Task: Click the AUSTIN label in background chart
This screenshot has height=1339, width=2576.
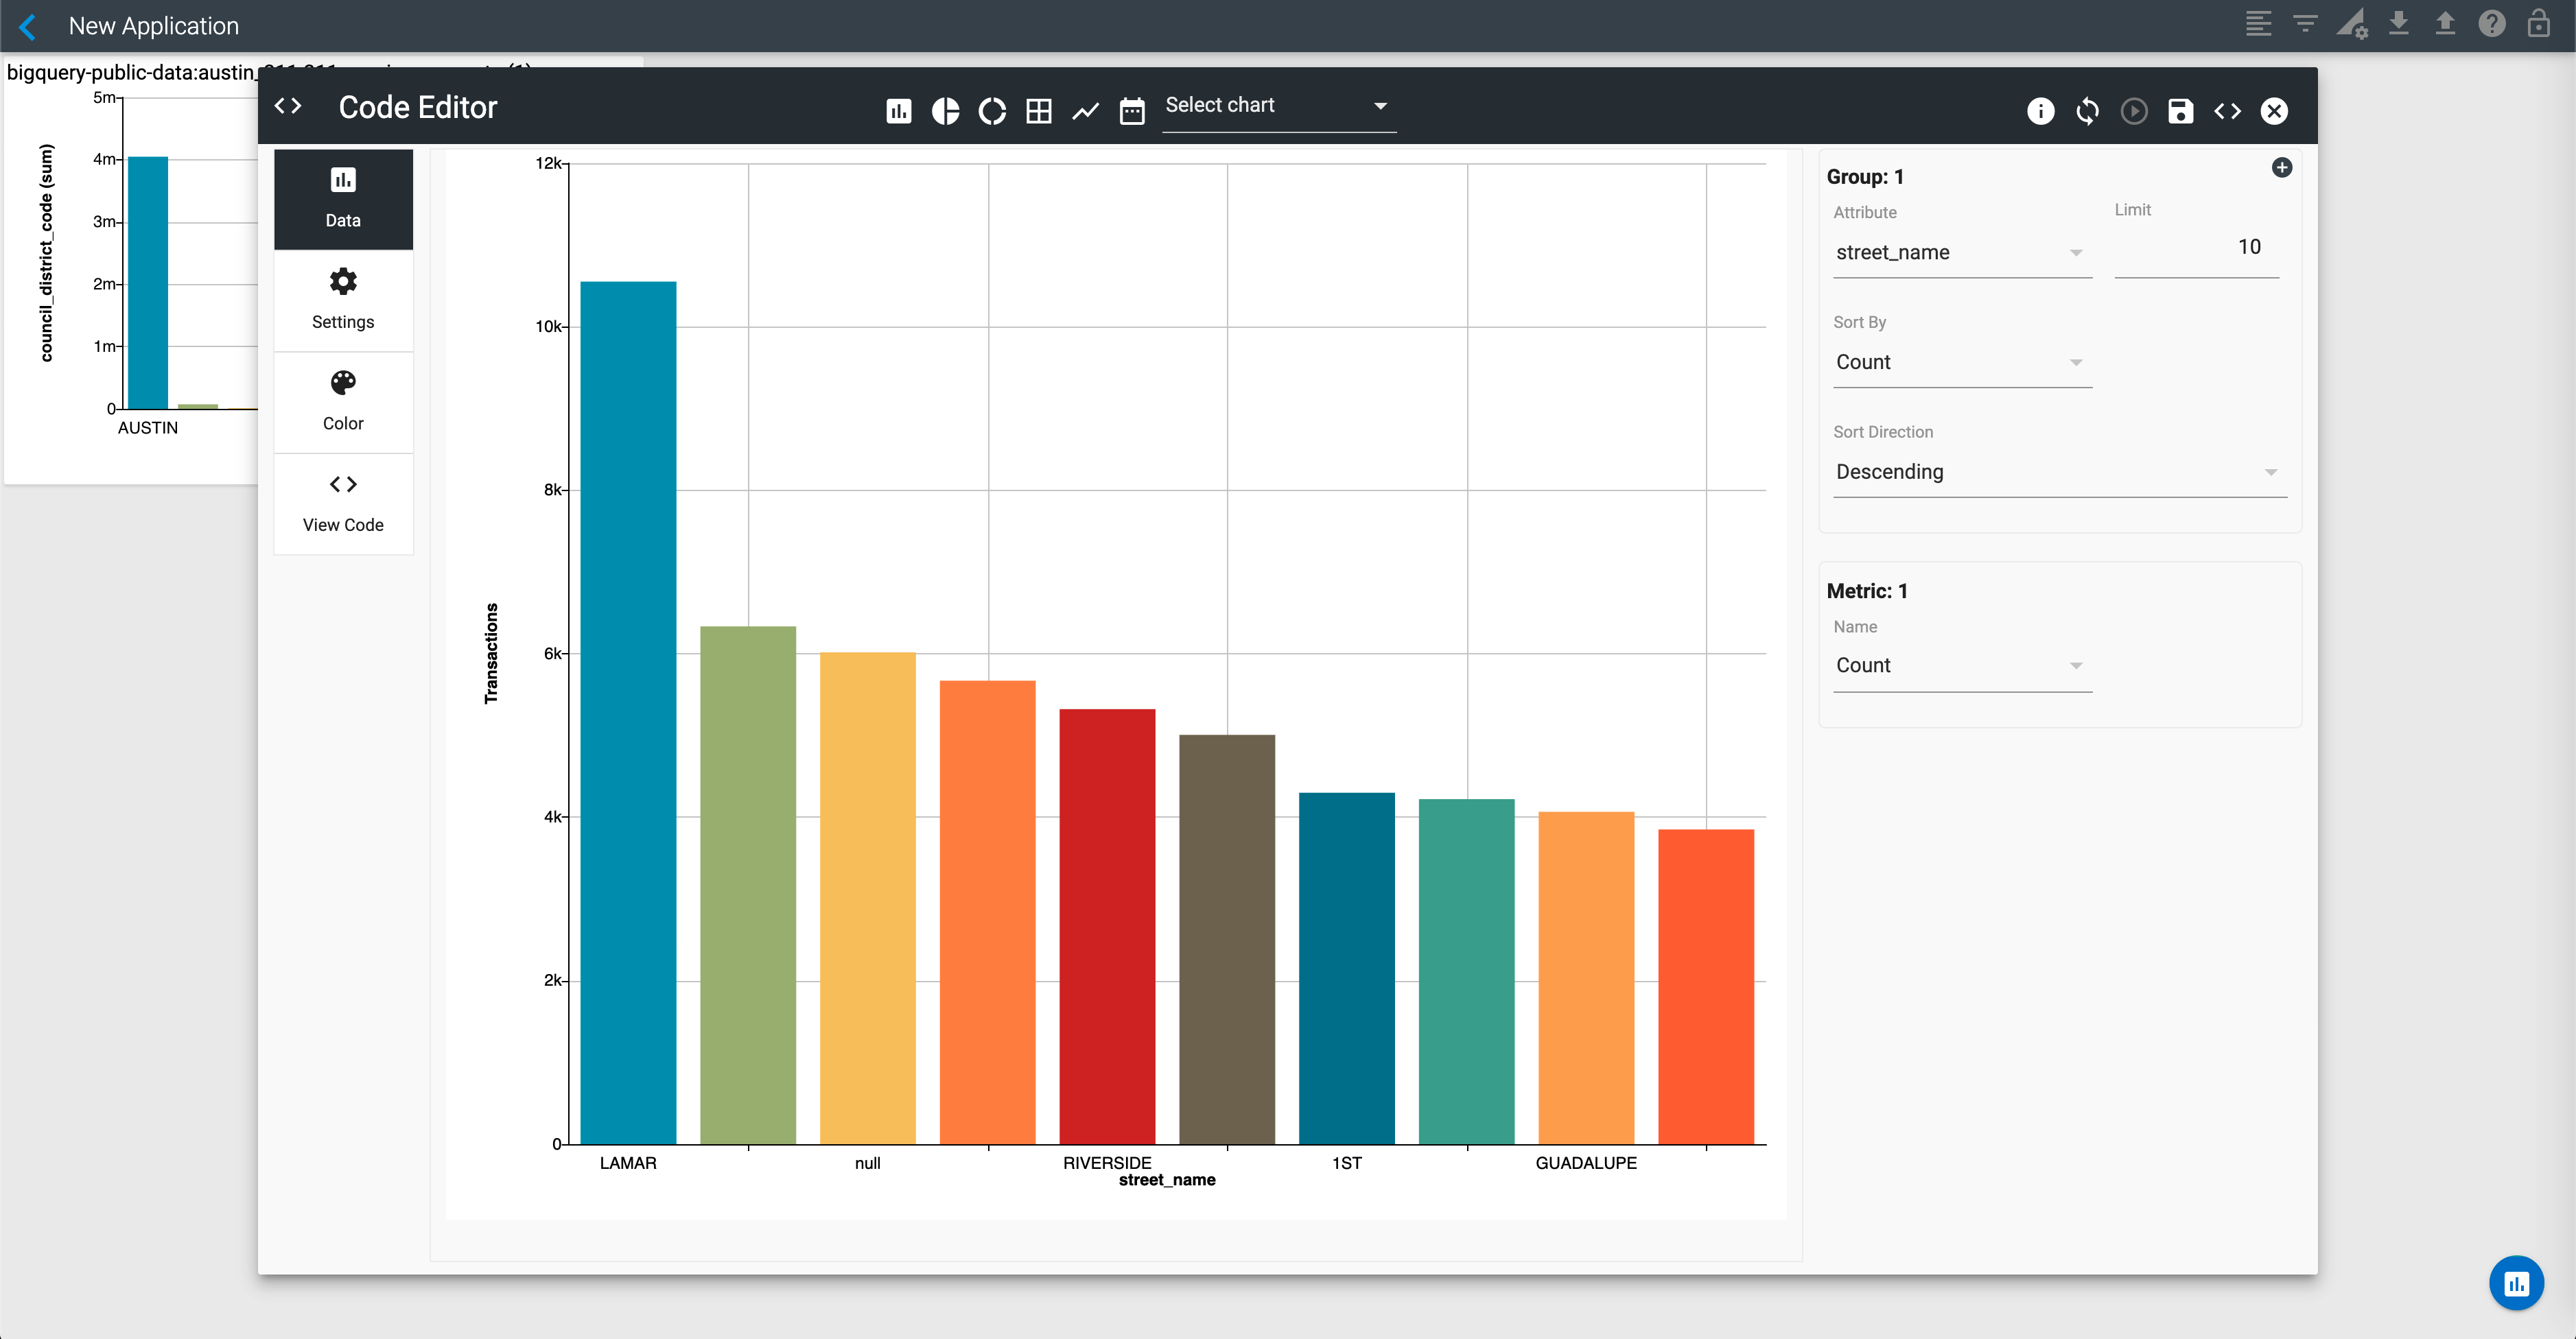Action: click(148, 428)
